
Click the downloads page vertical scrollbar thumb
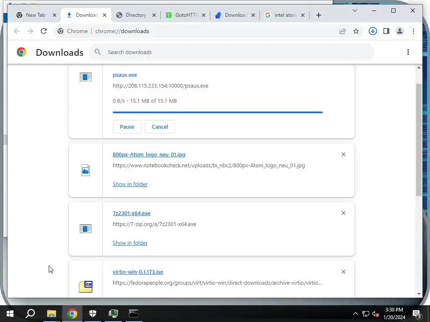point(419,140)
